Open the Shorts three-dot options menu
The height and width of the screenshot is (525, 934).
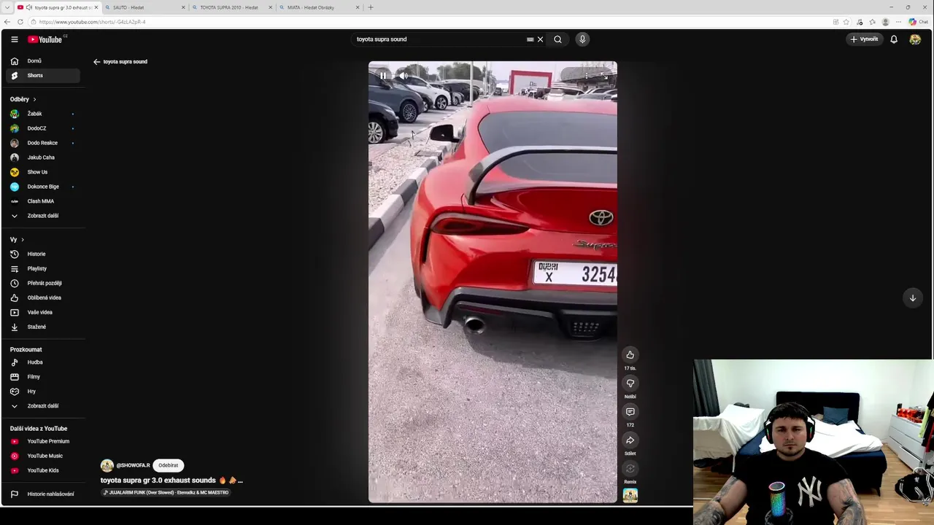587,76
